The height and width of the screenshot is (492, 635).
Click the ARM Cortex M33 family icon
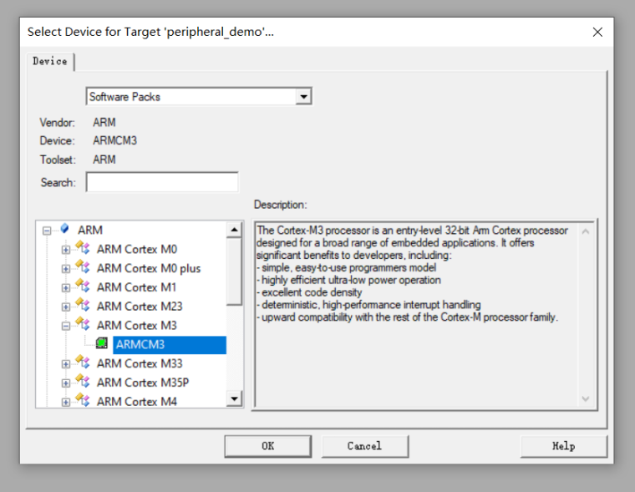pyautogui.click(x=82, y=363)
